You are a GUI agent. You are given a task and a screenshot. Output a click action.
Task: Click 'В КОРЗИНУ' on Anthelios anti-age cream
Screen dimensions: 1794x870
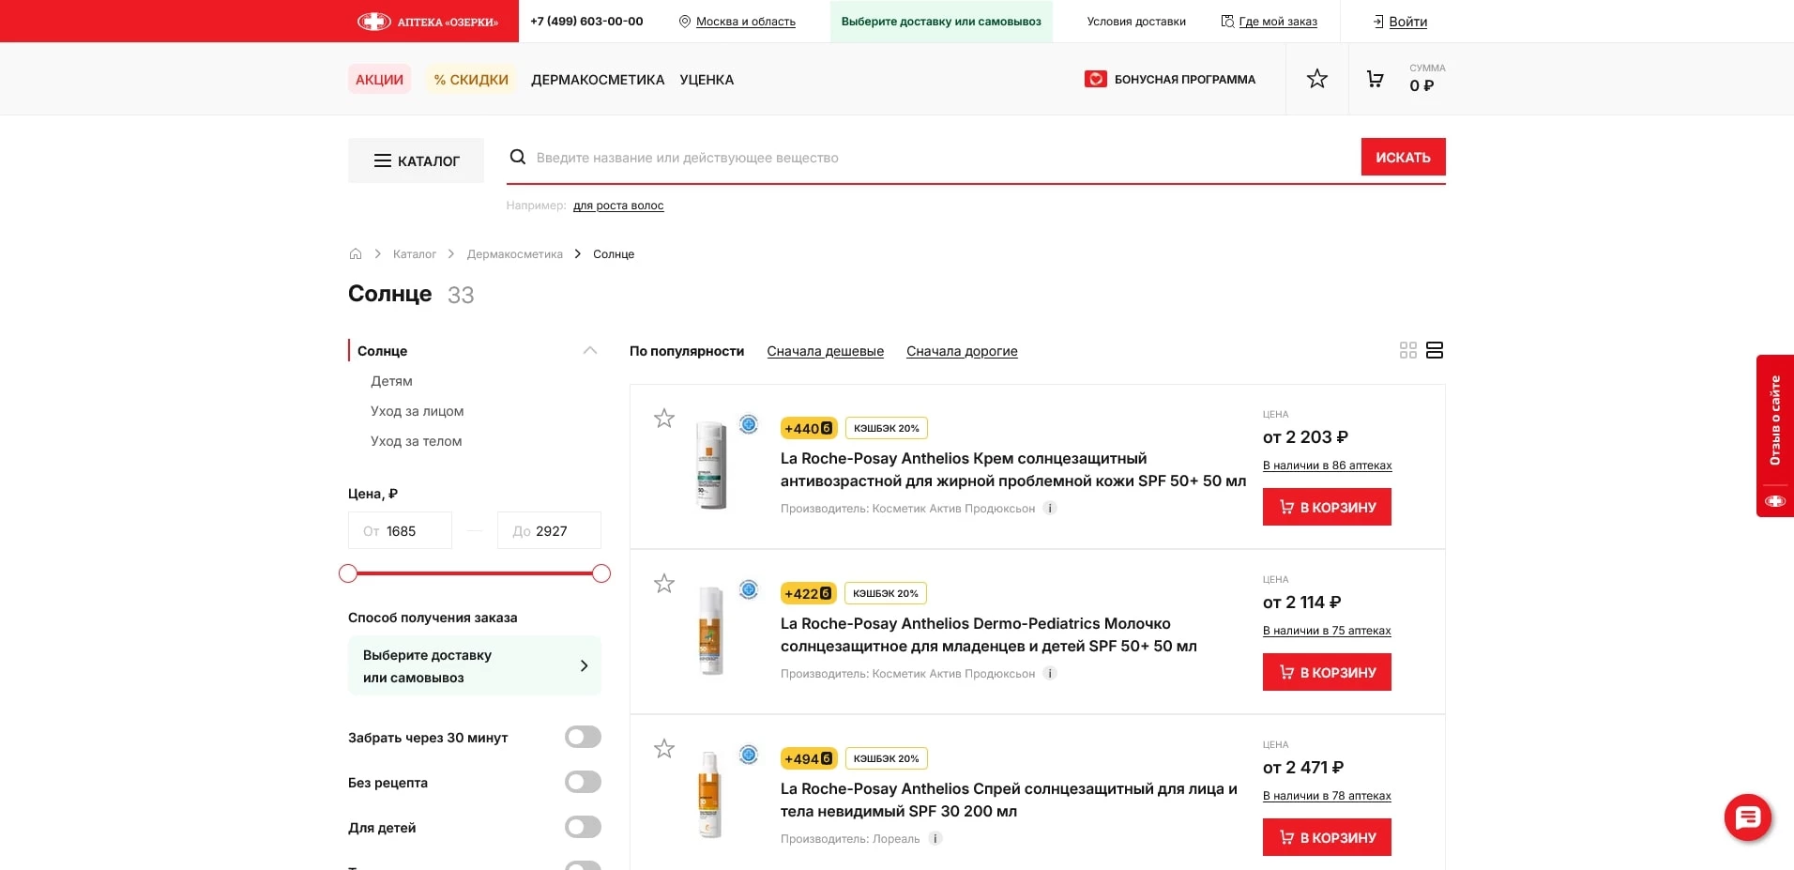(1327, 507)
